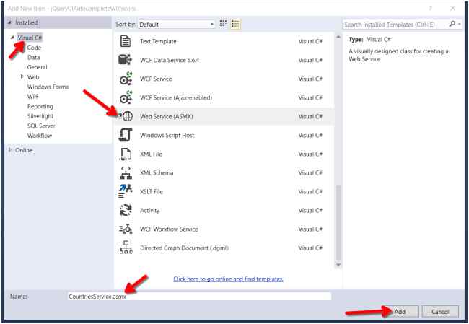Click the Text Template icon
The width and height of the screenshot is (469, 324).
[x=126, y=41]
